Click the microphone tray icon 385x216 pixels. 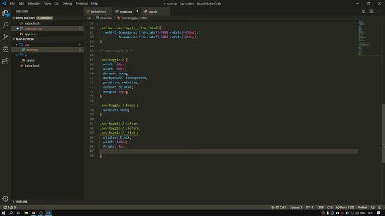tap(328, 213)
